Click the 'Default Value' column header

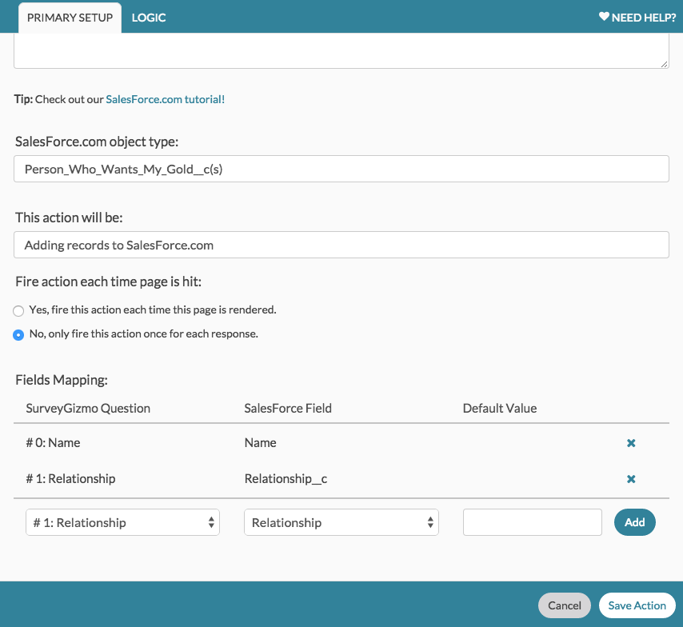coord(500,408)
